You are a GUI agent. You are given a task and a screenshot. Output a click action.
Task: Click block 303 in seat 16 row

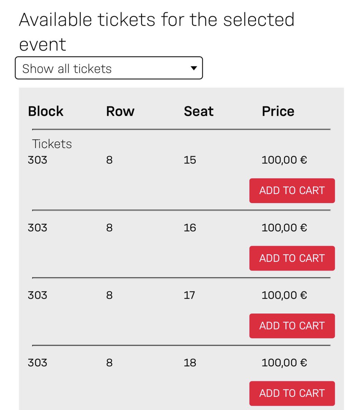38,228
